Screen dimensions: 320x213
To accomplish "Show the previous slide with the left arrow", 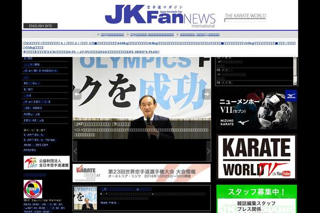I will click(x=77, y=94).
